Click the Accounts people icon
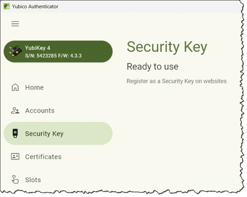The height and width of the screenshot is (197, 247). (x=15, y=111)
